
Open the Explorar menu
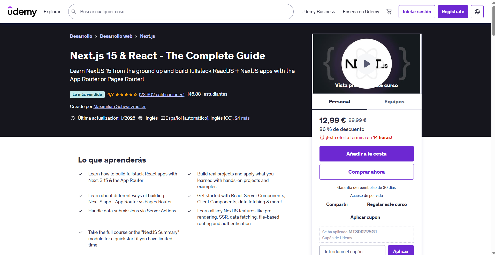[52, 11]
